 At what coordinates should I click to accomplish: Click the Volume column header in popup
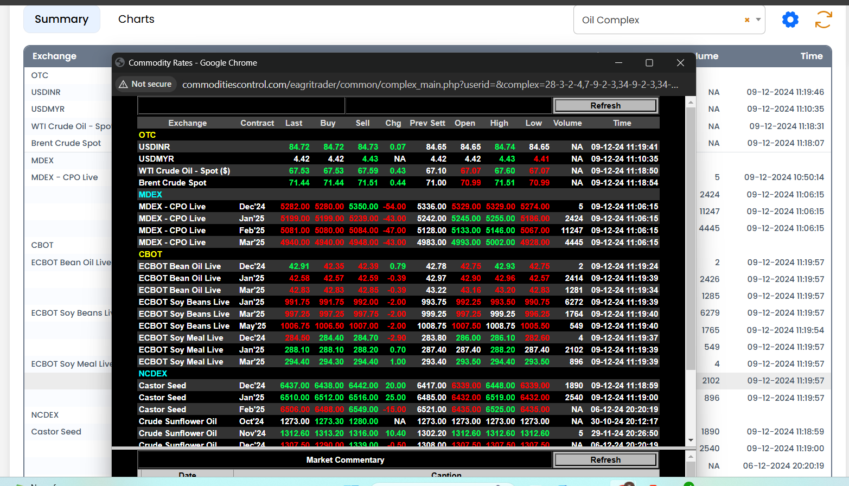(x=567, y=123)
